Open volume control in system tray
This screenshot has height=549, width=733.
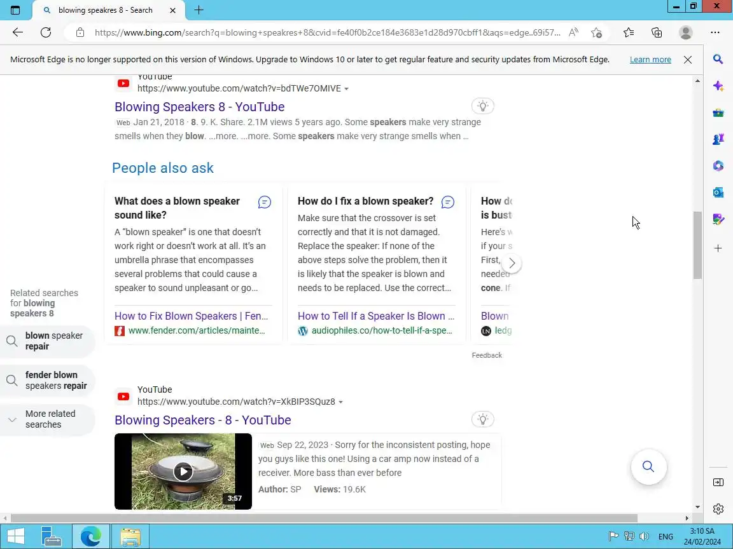(x=644, y=536)
